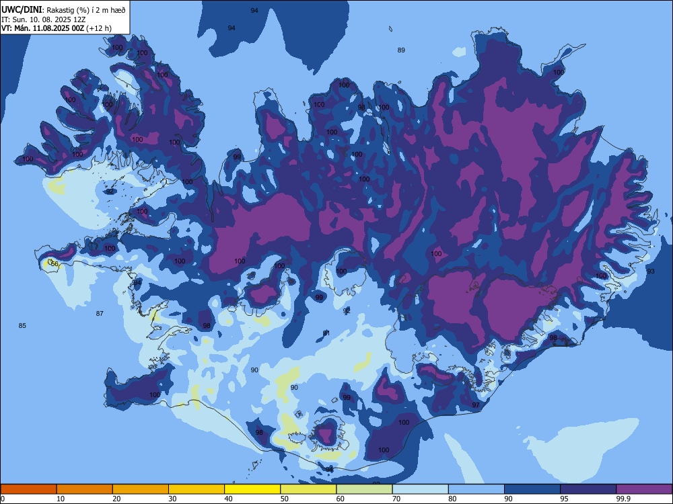Click the humidity value "97" on the map
This screenshot has height=504, width=673.
[x=476, y=405]
